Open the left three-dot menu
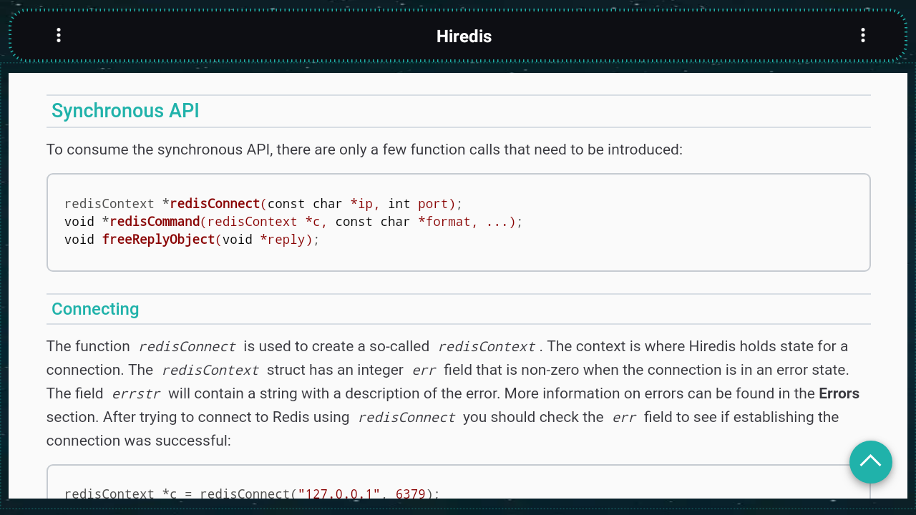 pyautogui.click(x=59, y=36)
